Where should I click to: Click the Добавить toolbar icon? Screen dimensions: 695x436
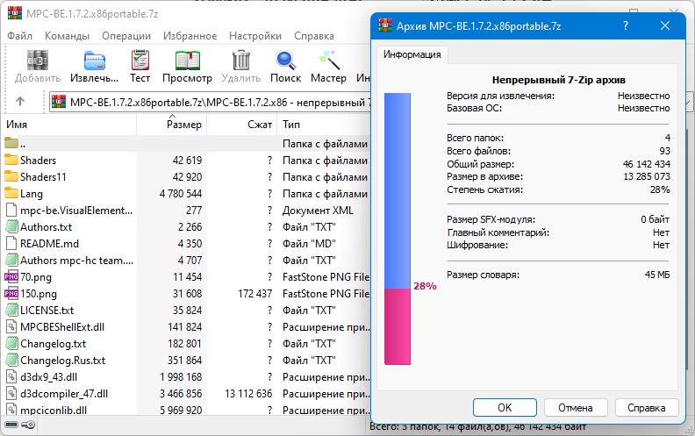(38, 61)
